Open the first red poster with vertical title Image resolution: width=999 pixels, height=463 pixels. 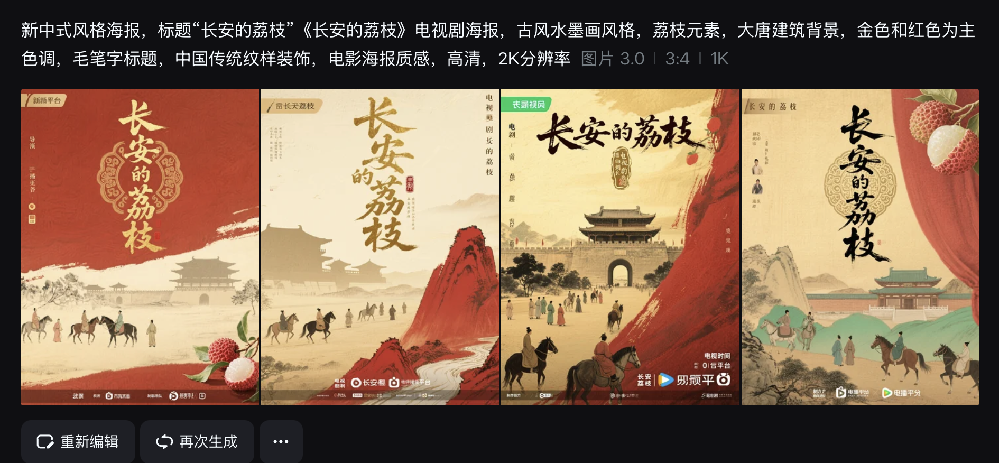pyautogui.click(x=140, y=247)
